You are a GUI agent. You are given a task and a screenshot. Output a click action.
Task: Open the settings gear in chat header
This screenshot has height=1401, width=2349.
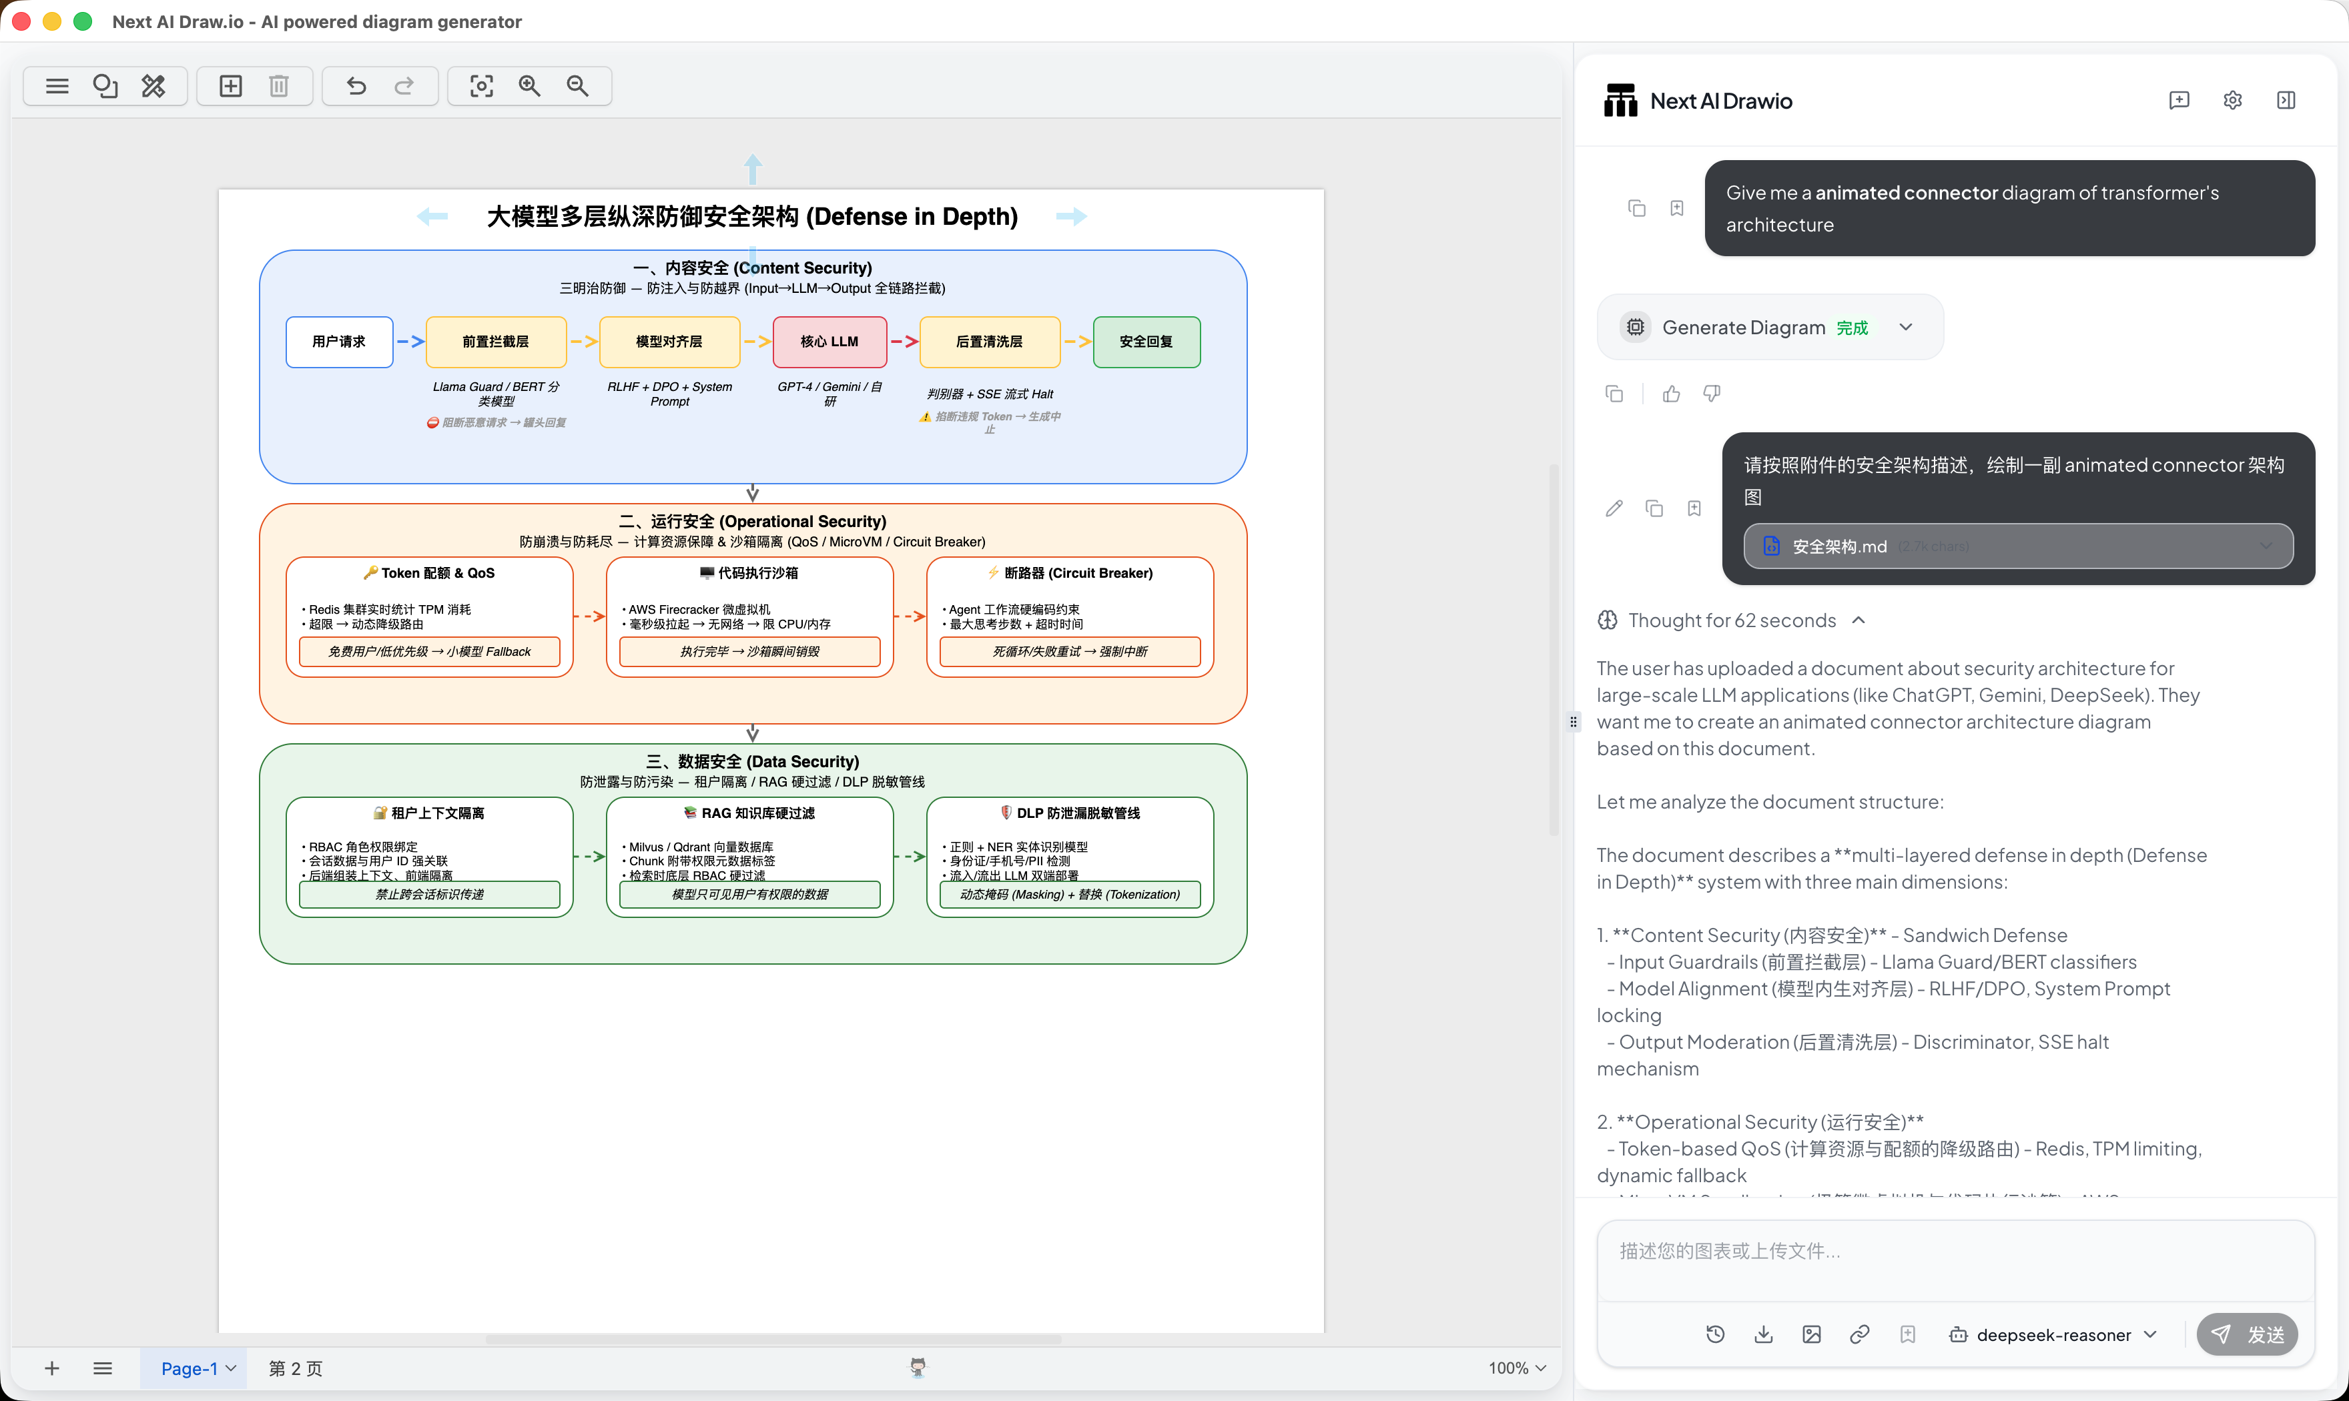[x=2232, y=100]
